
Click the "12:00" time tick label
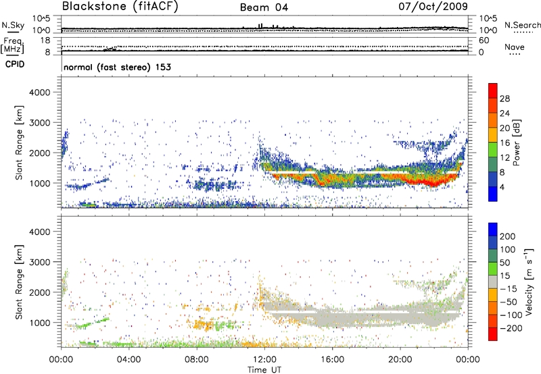click(x=264, y=360)
